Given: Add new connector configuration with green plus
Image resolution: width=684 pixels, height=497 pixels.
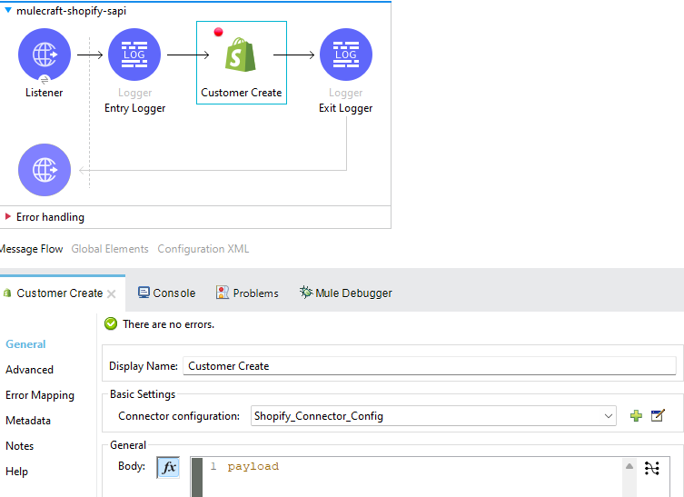Looking at the screenshot, I should click(636, 416).
